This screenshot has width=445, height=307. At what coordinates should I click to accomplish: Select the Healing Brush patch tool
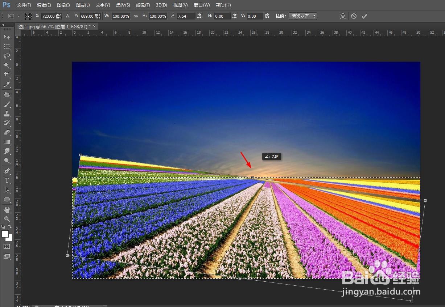click(x=7, y=95)
